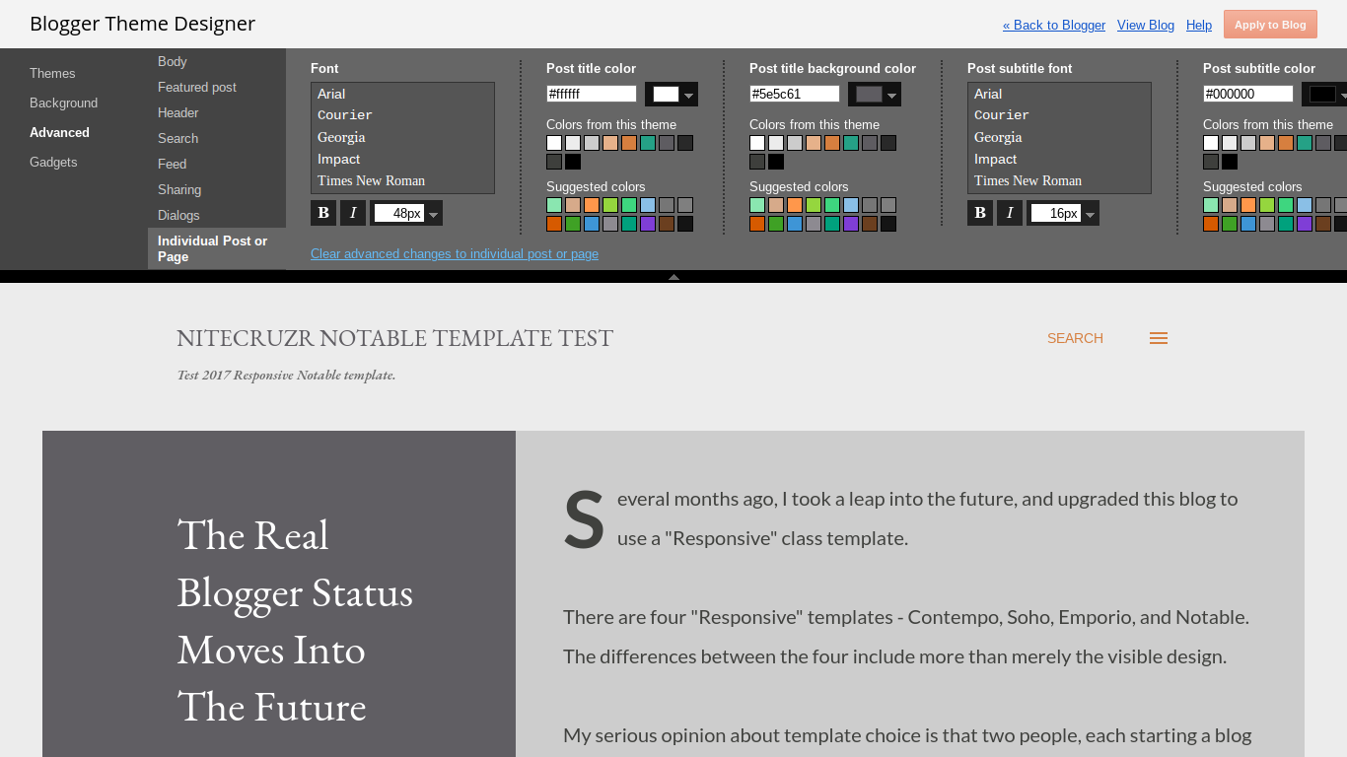Collapse the theme designer panel
Viewport: 1347px width, 757px height.
[673, 277]
